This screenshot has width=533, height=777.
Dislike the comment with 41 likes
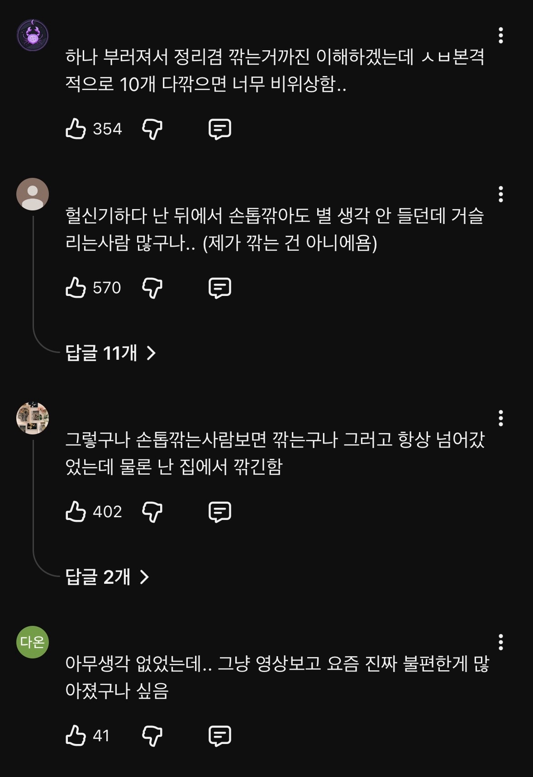[x=152, y=736]
